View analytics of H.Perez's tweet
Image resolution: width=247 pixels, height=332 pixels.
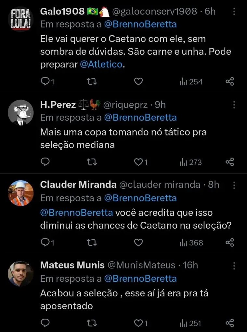click(x=190, y=162)
